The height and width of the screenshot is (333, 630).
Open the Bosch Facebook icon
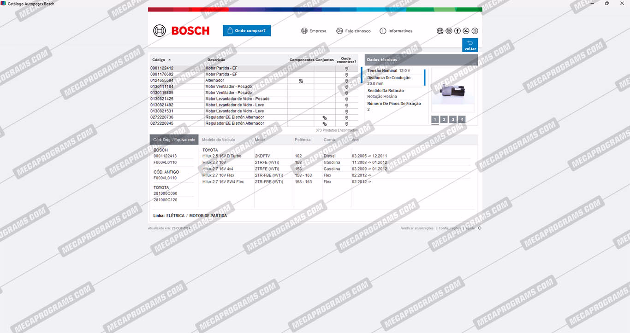(458, 31)
